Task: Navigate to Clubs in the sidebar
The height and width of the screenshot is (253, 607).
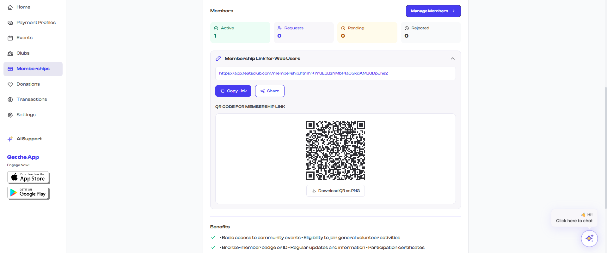Action: 33,53
